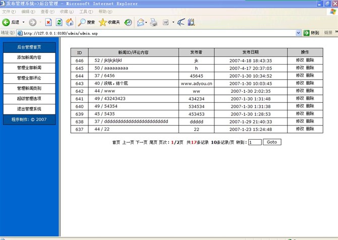Click the Windows flag logo
338x240 pixels.
tap(333, 12)
